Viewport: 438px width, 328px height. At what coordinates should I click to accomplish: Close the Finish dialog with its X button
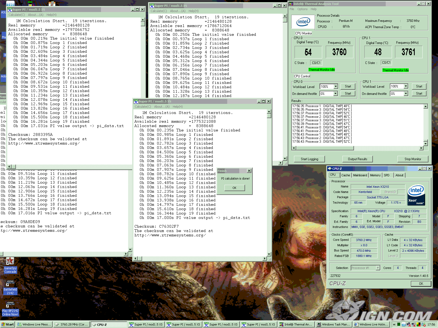[x=249, y=171]
